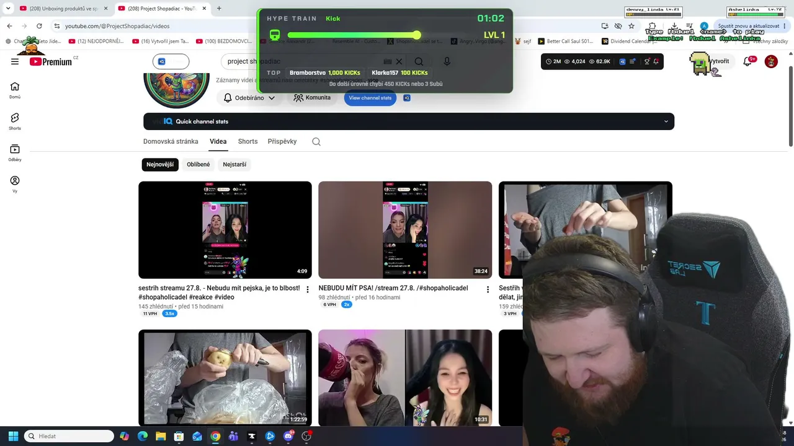Filter videos by Nejnovější

point(160,164)
